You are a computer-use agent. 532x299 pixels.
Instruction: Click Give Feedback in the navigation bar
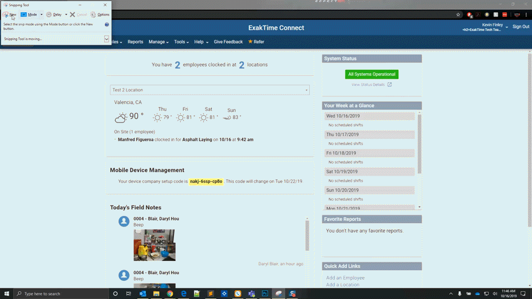coord(228,42)
